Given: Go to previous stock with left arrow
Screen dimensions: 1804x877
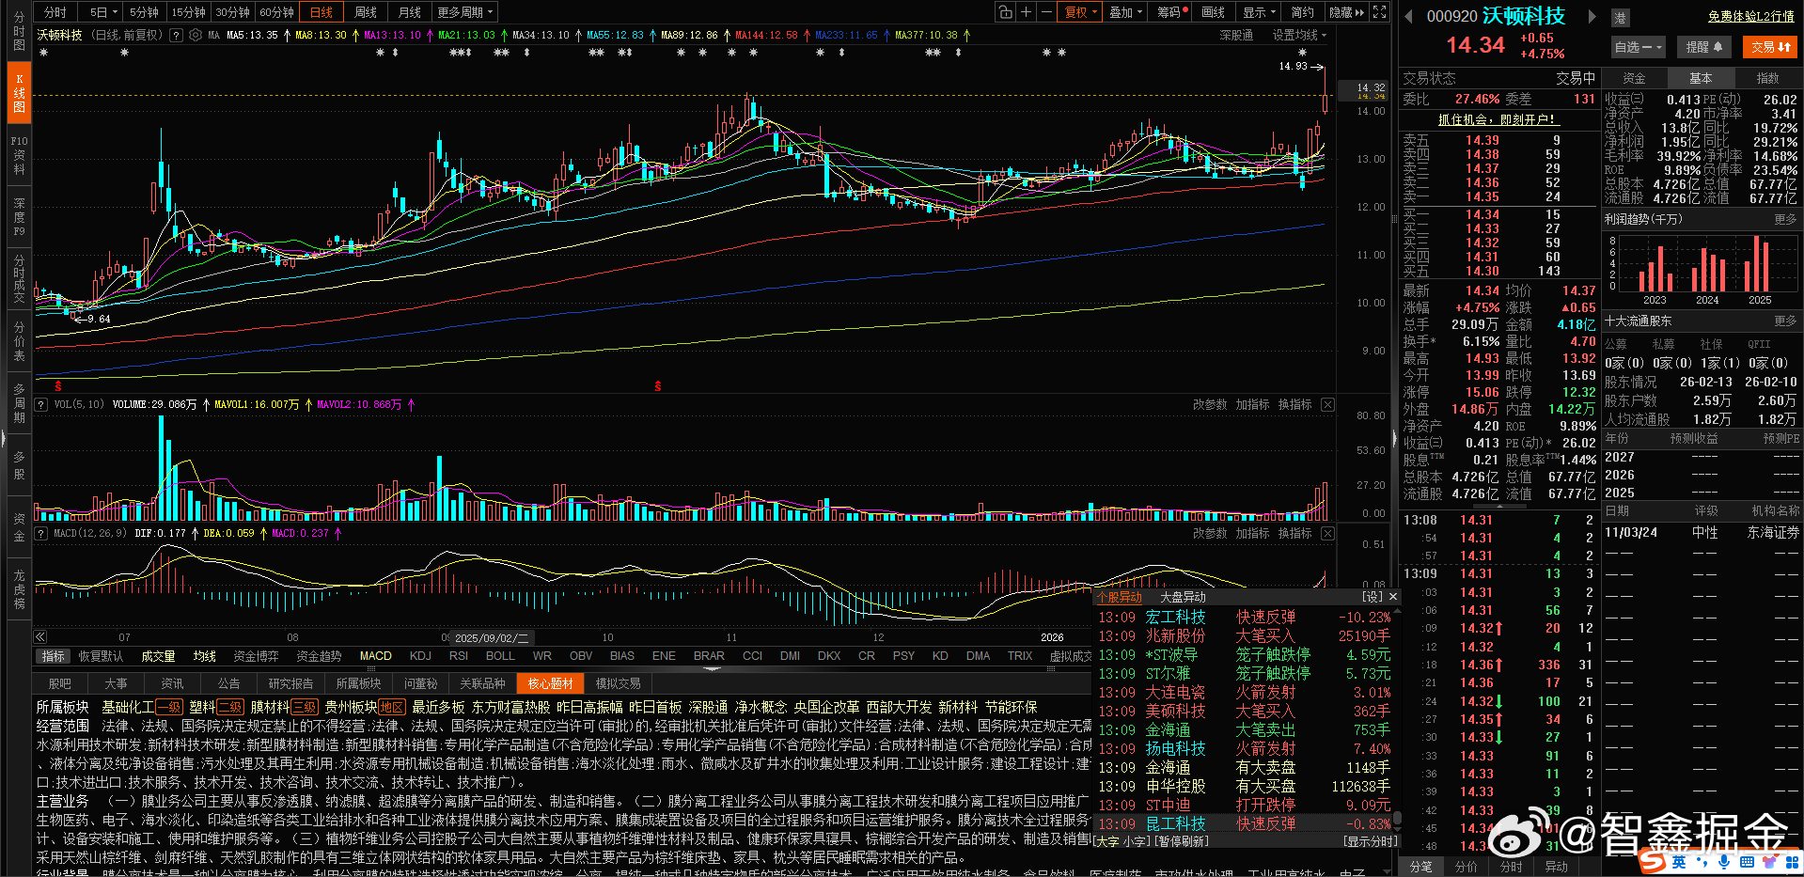Looking at the screenshot, I should tap(1408, 16).
